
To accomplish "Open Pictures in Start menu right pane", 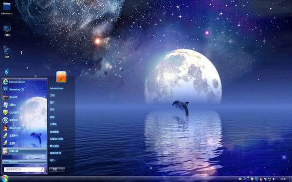I will pos(52,102).
